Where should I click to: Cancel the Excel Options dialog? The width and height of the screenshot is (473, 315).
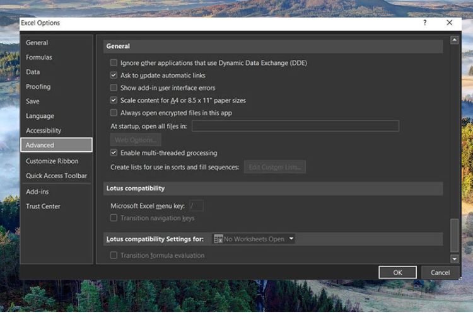click(440, 273)
